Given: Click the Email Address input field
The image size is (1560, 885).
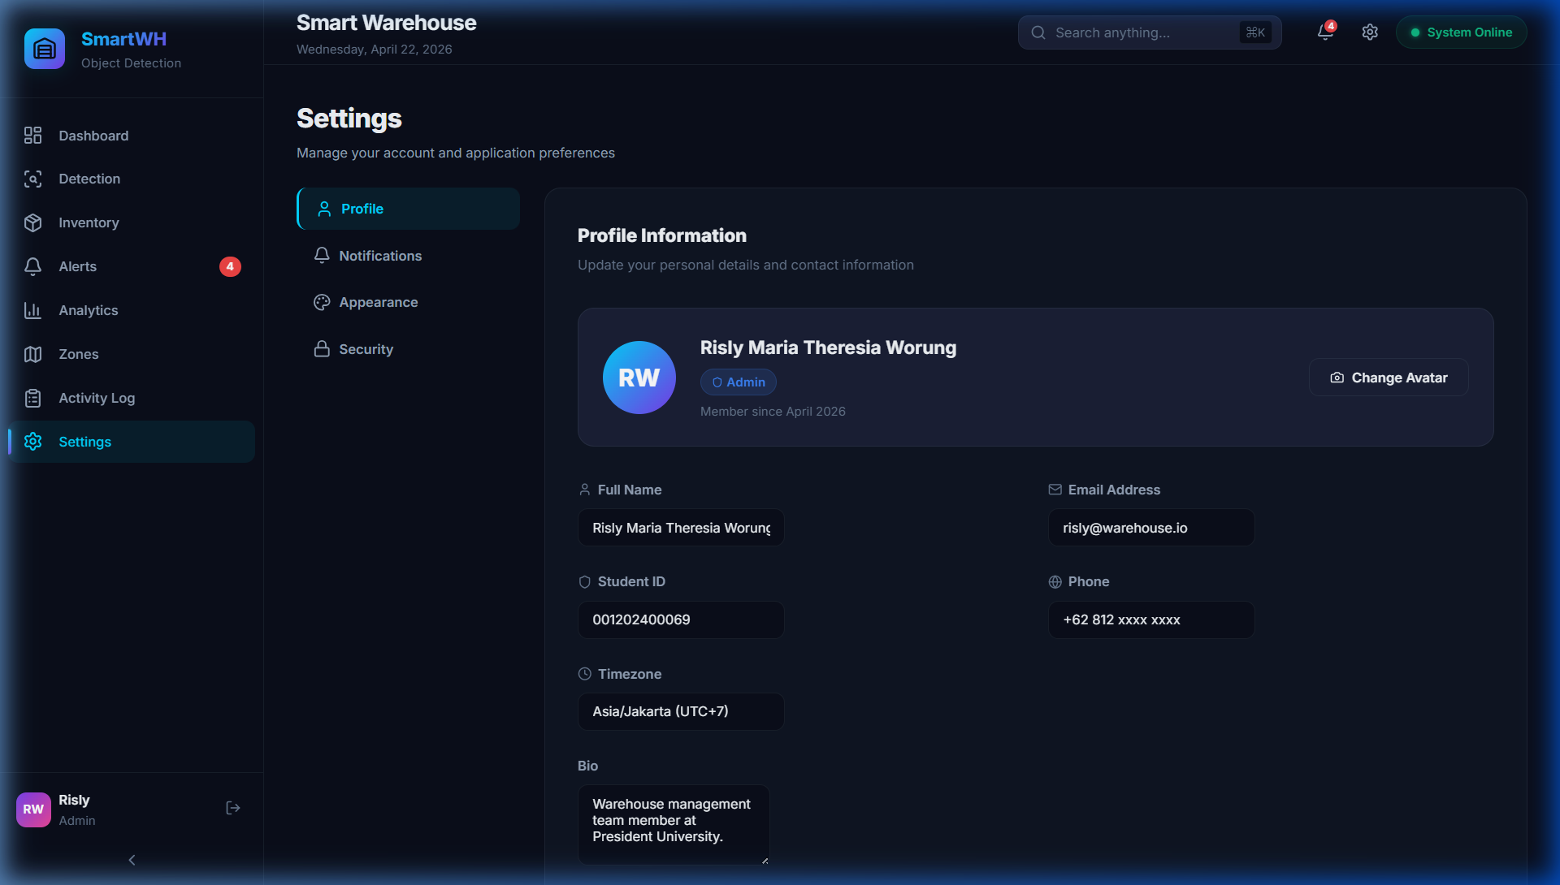Looking at the screenshot, I should click(x=1150, y=528).
